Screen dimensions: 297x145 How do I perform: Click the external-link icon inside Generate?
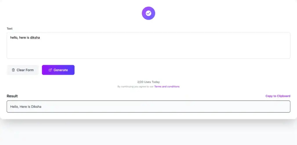pyautogui.click(x=50, y=70)
